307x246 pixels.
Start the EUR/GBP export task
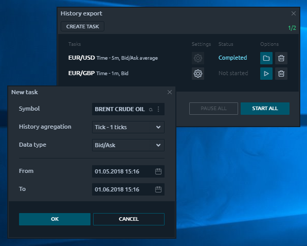(266, 74)
